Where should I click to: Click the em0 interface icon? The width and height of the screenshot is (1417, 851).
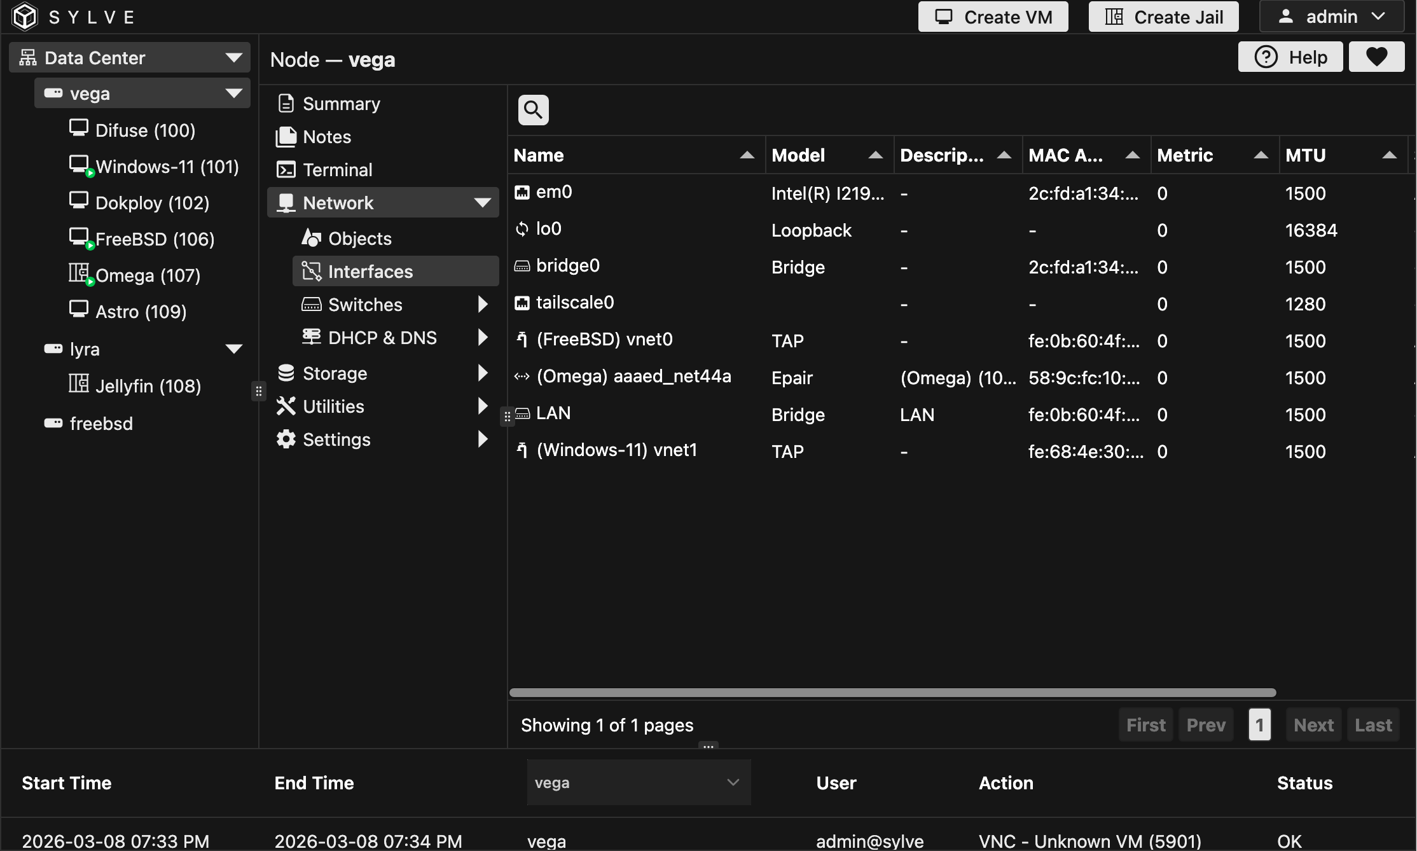522,192
